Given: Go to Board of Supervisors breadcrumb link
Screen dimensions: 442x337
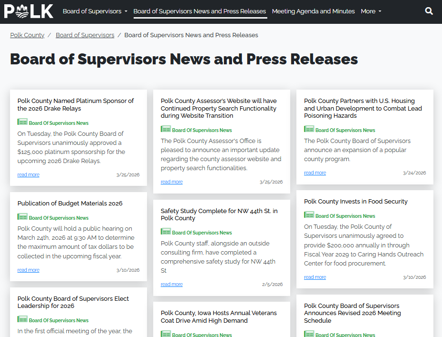Looking at the screenshot, I should pyautogui.click(x=85, y=35).
